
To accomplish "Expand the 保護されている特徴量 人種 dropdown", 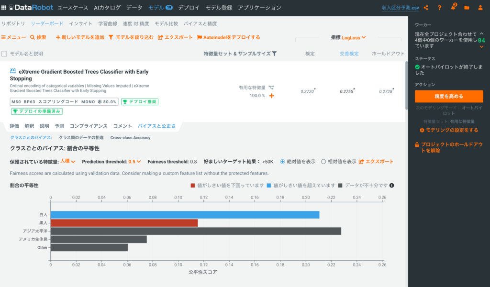I will 67,162.
